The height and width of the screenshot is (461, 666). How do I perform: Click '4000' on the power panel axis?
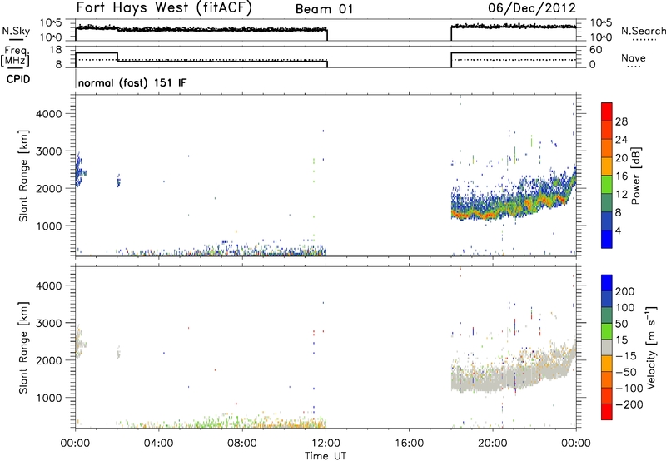(x=49, y=114)
